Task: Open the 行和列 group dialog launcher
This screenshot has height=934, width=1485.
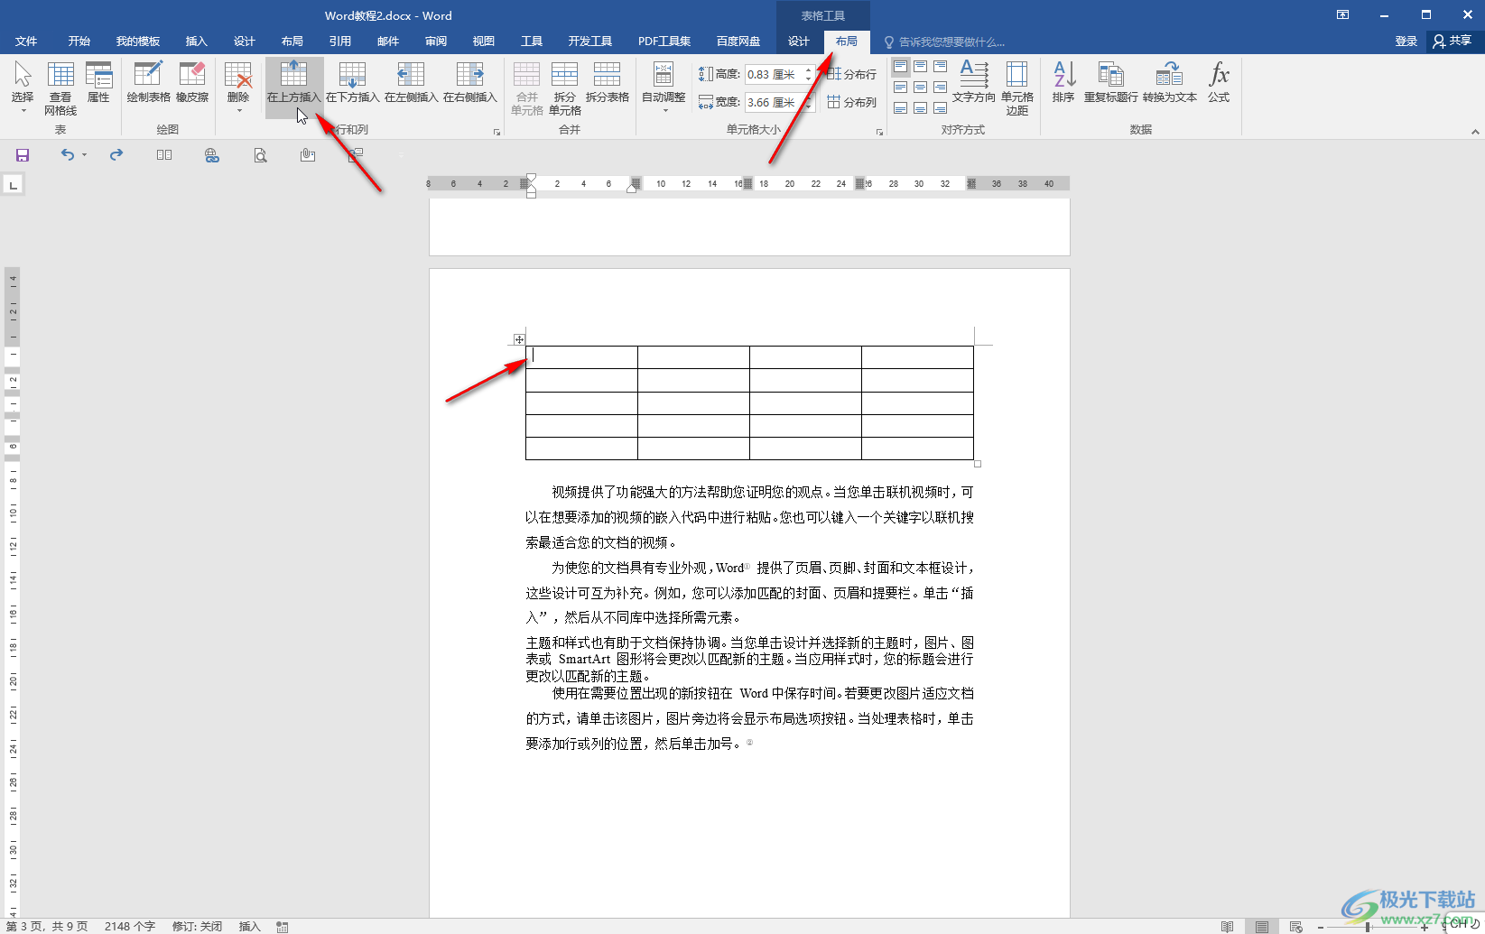Action: (x=497, y=132)
